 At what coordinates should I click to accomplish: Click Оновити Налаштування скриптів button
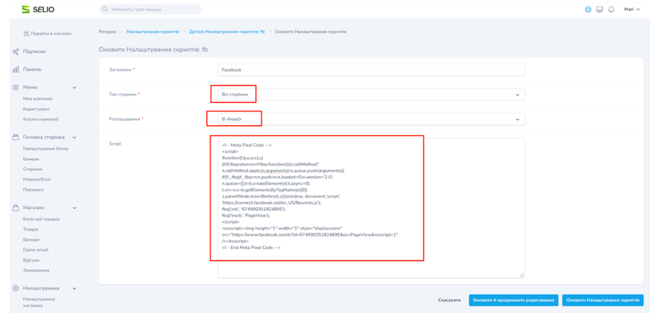pyautogui.click(x=602, y=300)
